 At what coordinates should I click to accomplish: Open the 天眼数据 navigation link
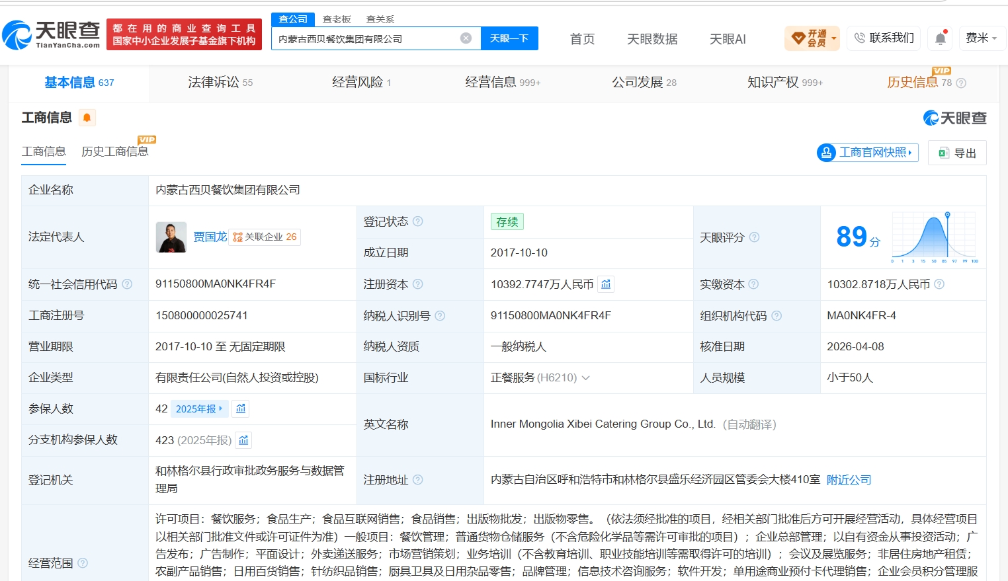652,39
